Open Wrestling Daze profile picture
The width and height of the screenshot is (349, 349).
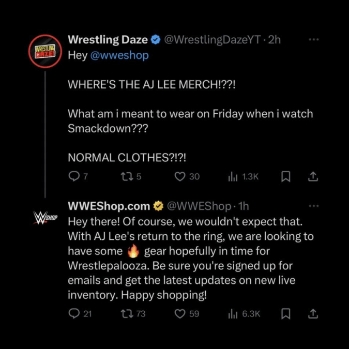(x=45, y=51)
